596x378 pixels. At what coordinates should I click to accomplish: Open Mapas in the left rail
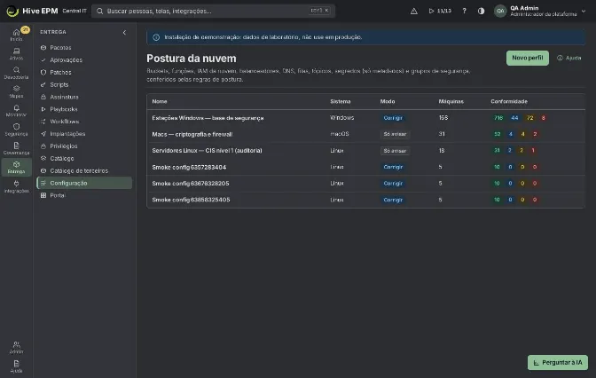coord(16,91)
